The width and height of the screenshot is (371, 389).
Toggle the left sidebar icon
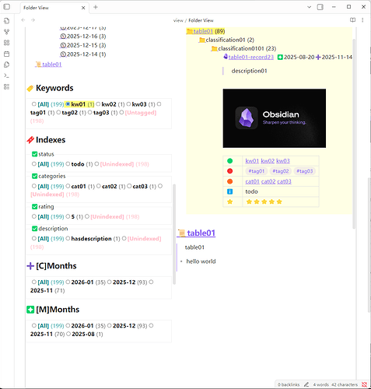7,7
